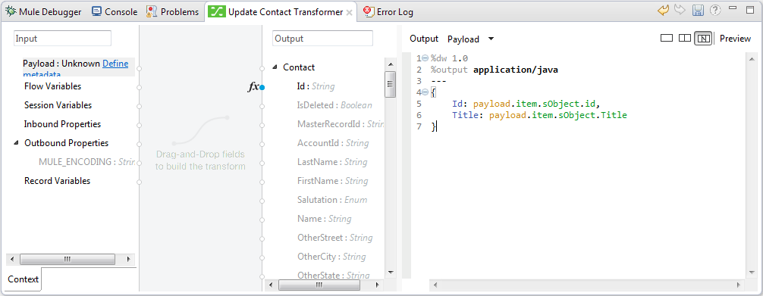763x296 pixels.
Task: Select the Outbound Properties label
Action: pos(66,143)
